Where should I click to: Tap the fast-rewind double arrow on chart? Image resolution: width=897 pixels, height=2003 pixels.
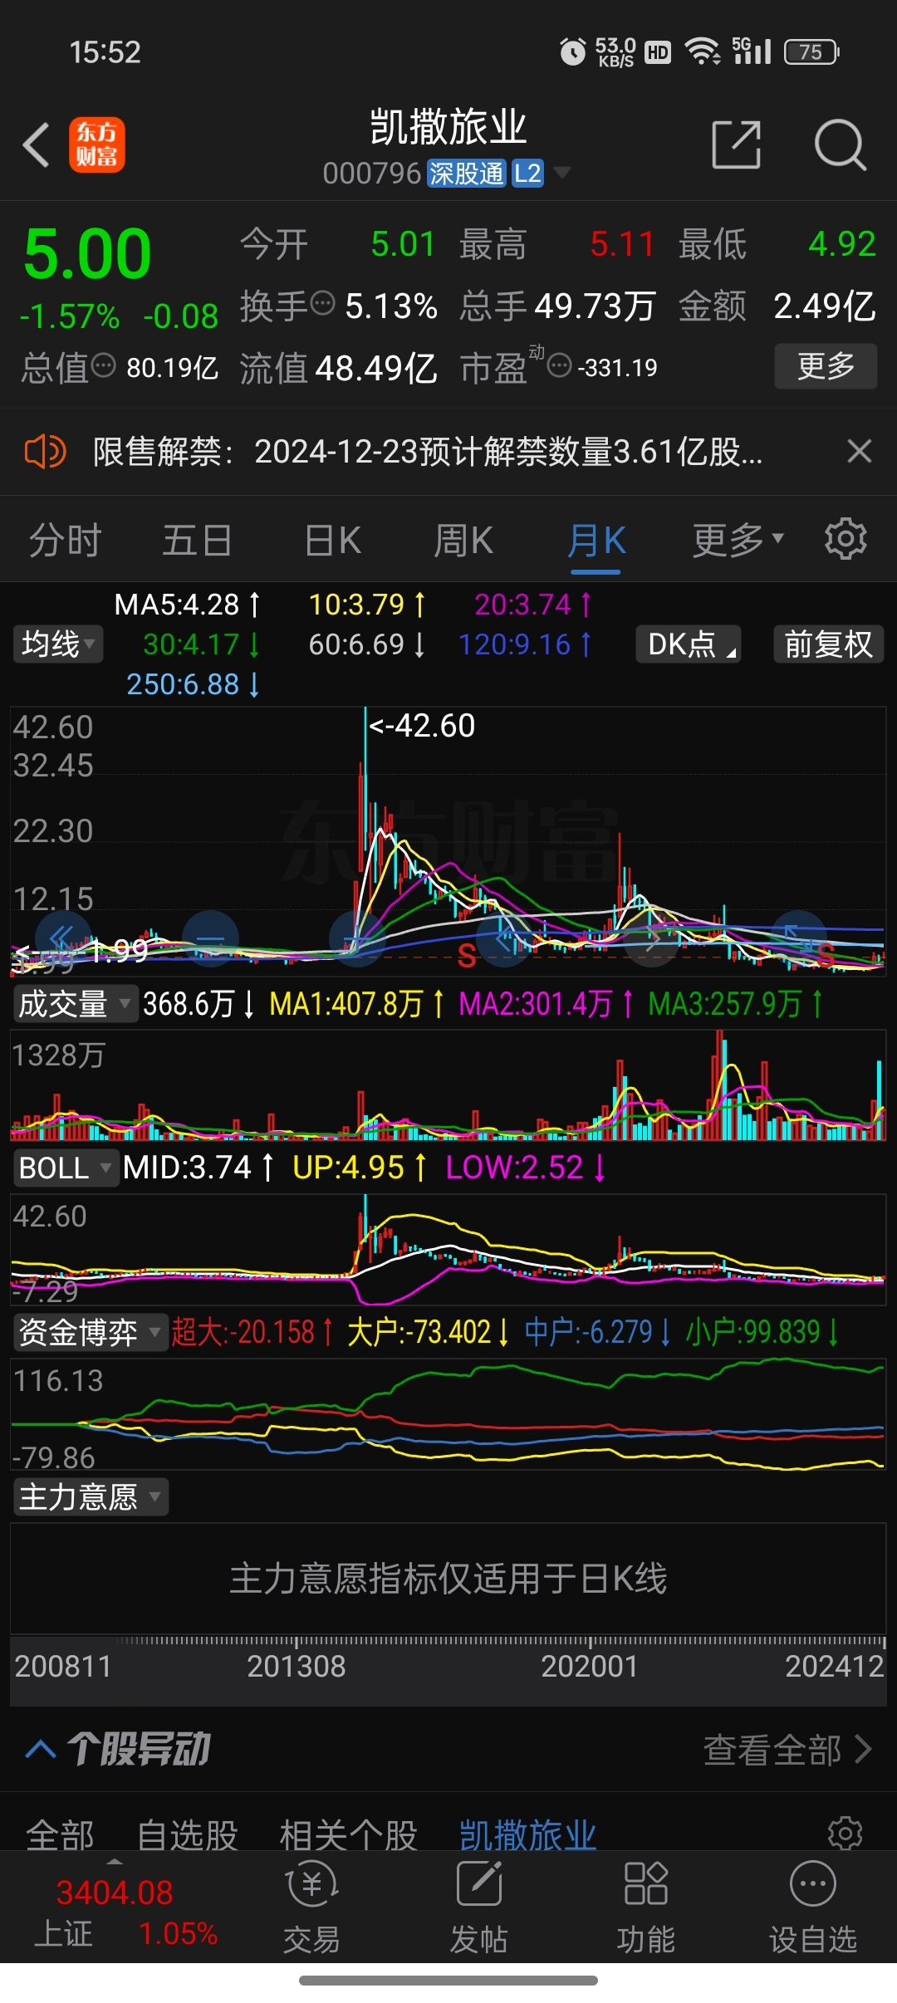click(x=62, y=938)
